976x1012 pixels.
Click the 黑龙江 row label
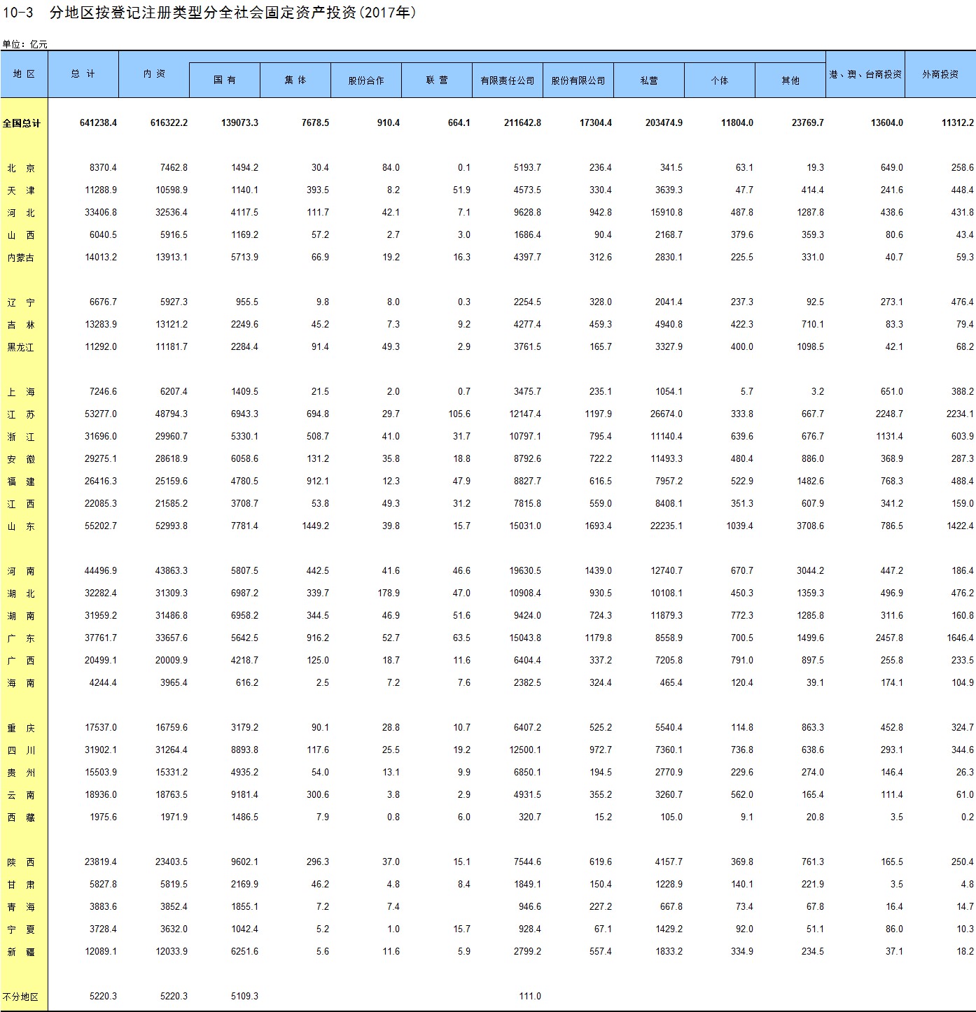point(21,347)
